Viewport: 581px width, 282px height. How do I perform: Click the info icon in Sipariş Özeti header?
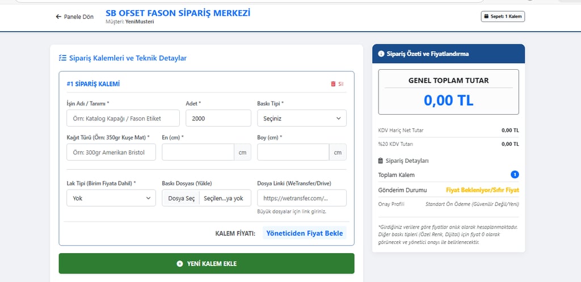[381, 54]
